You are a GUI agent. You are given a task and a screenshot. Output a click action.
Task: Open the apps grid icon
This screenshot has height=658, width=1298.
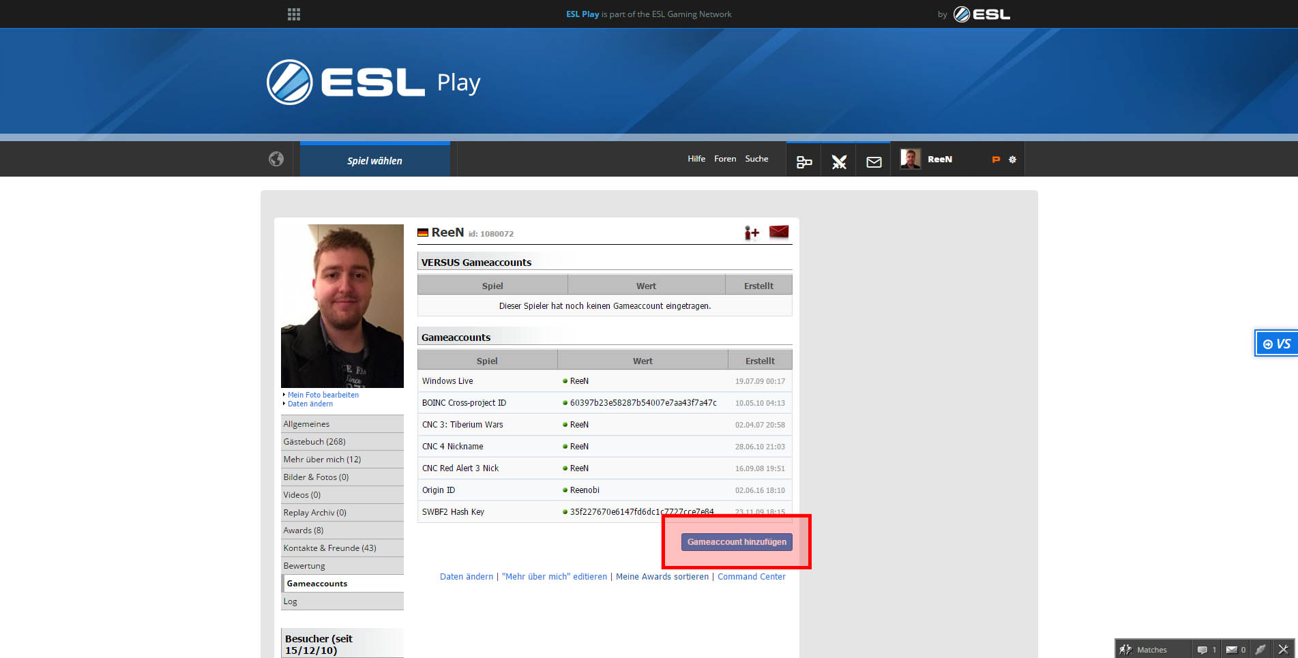click(x=294, y=14)
